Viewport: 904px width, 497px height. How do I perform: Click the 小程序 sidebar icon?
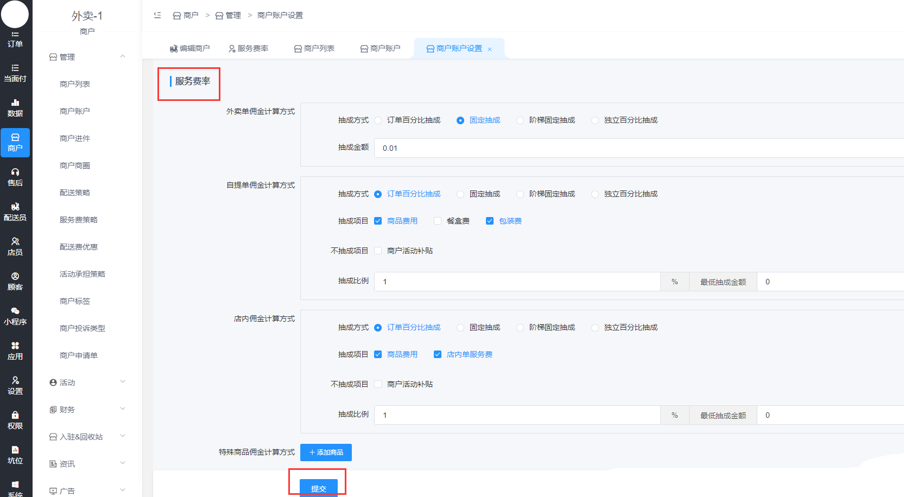coord(15,316)
